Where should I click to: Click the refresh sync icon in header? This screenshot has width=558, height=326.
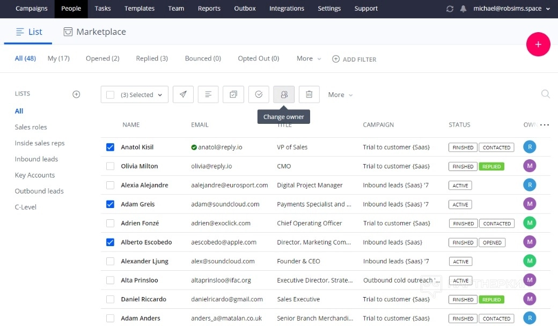[450, 9]
